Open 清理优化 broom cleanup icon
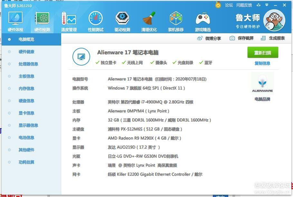 coord(149,21)
